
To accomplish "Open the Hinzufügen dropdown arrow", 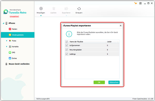I will (41, 15).
